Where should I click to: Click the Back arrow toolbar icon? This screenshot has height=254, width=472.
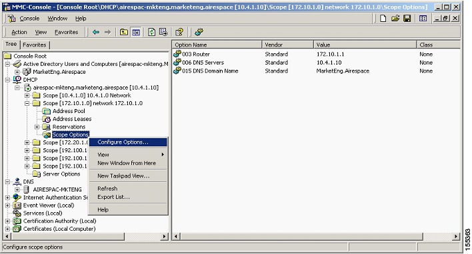[96, 32]
